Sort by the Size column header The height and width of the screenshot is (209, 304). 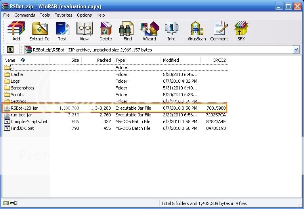pyautogui.click(x=66, y=60)
